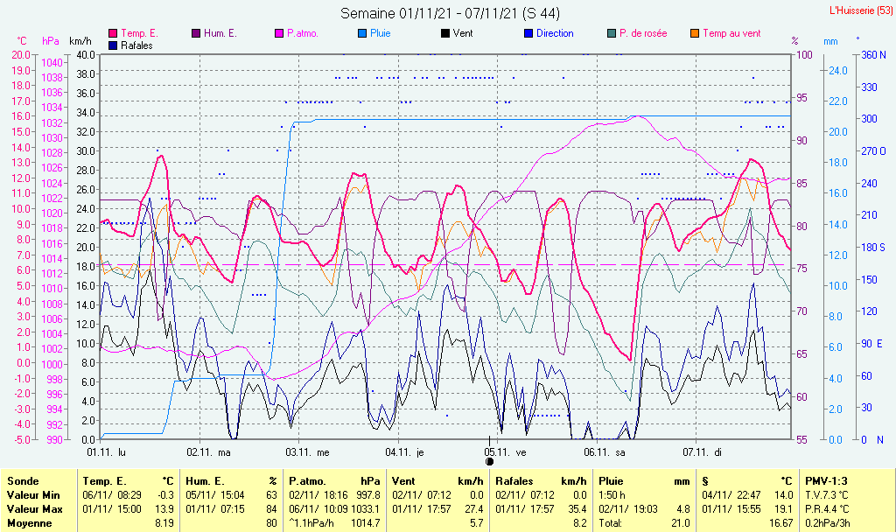Click the '1040' pressure axis tick label
The height and width of the screenshot is (532, 896).
(52, 63)
